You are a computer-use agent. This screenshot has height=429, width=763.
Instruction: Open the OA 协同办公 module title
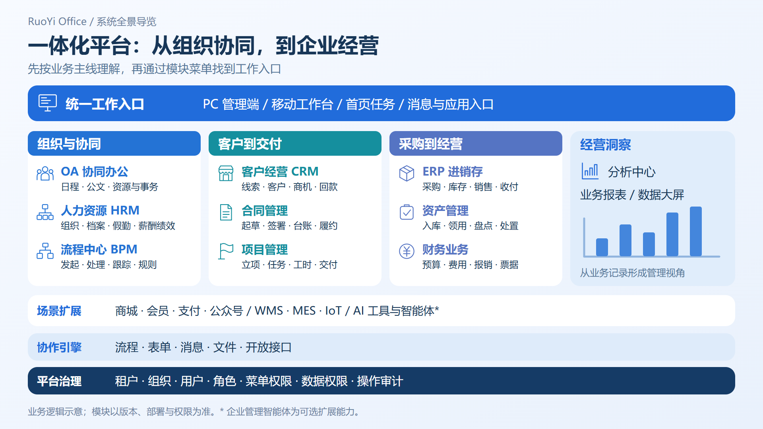(95, 172)
